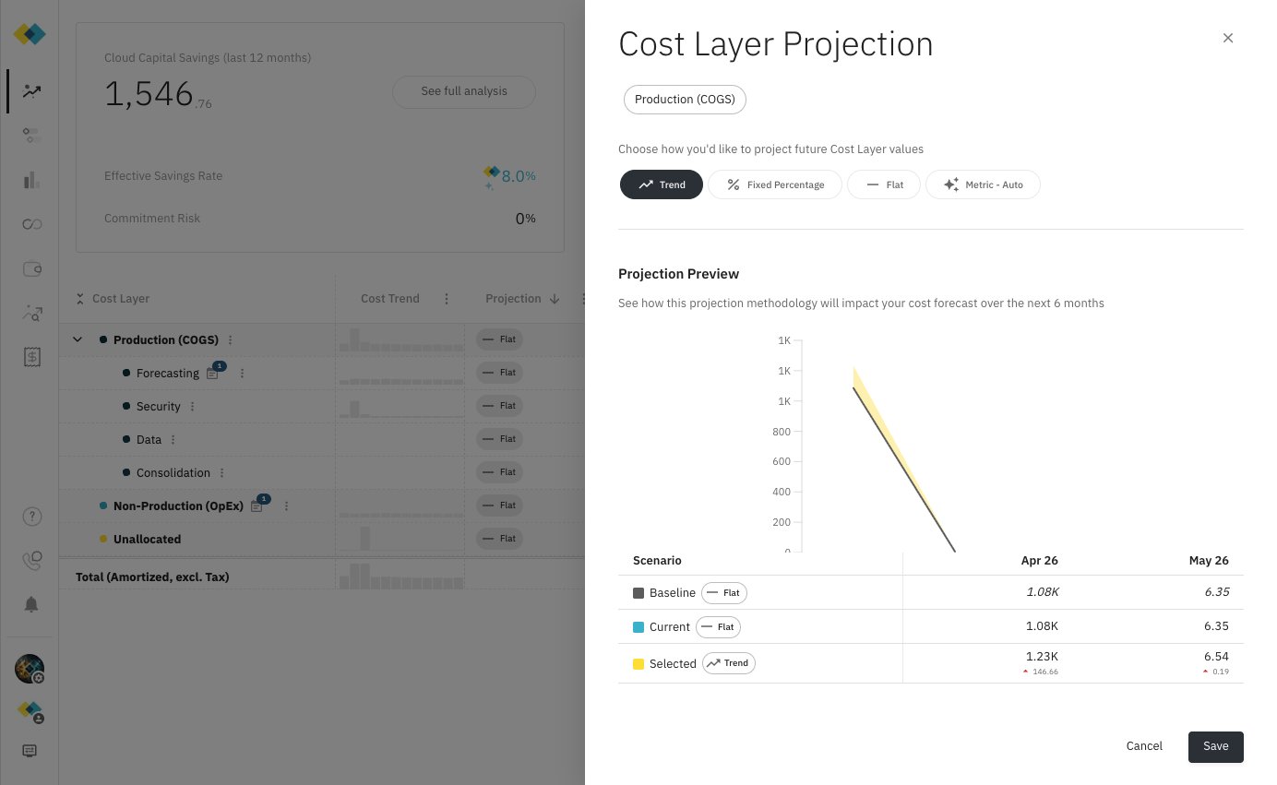The image size is (1277, 785).
Task: Open the dollar receipt icon in sidebar
Action: click(32, 358)
